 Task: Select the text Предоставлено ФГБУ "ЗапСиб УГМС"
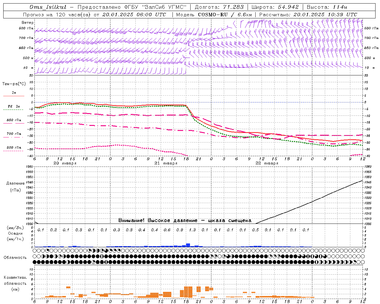tap(132, 7)
